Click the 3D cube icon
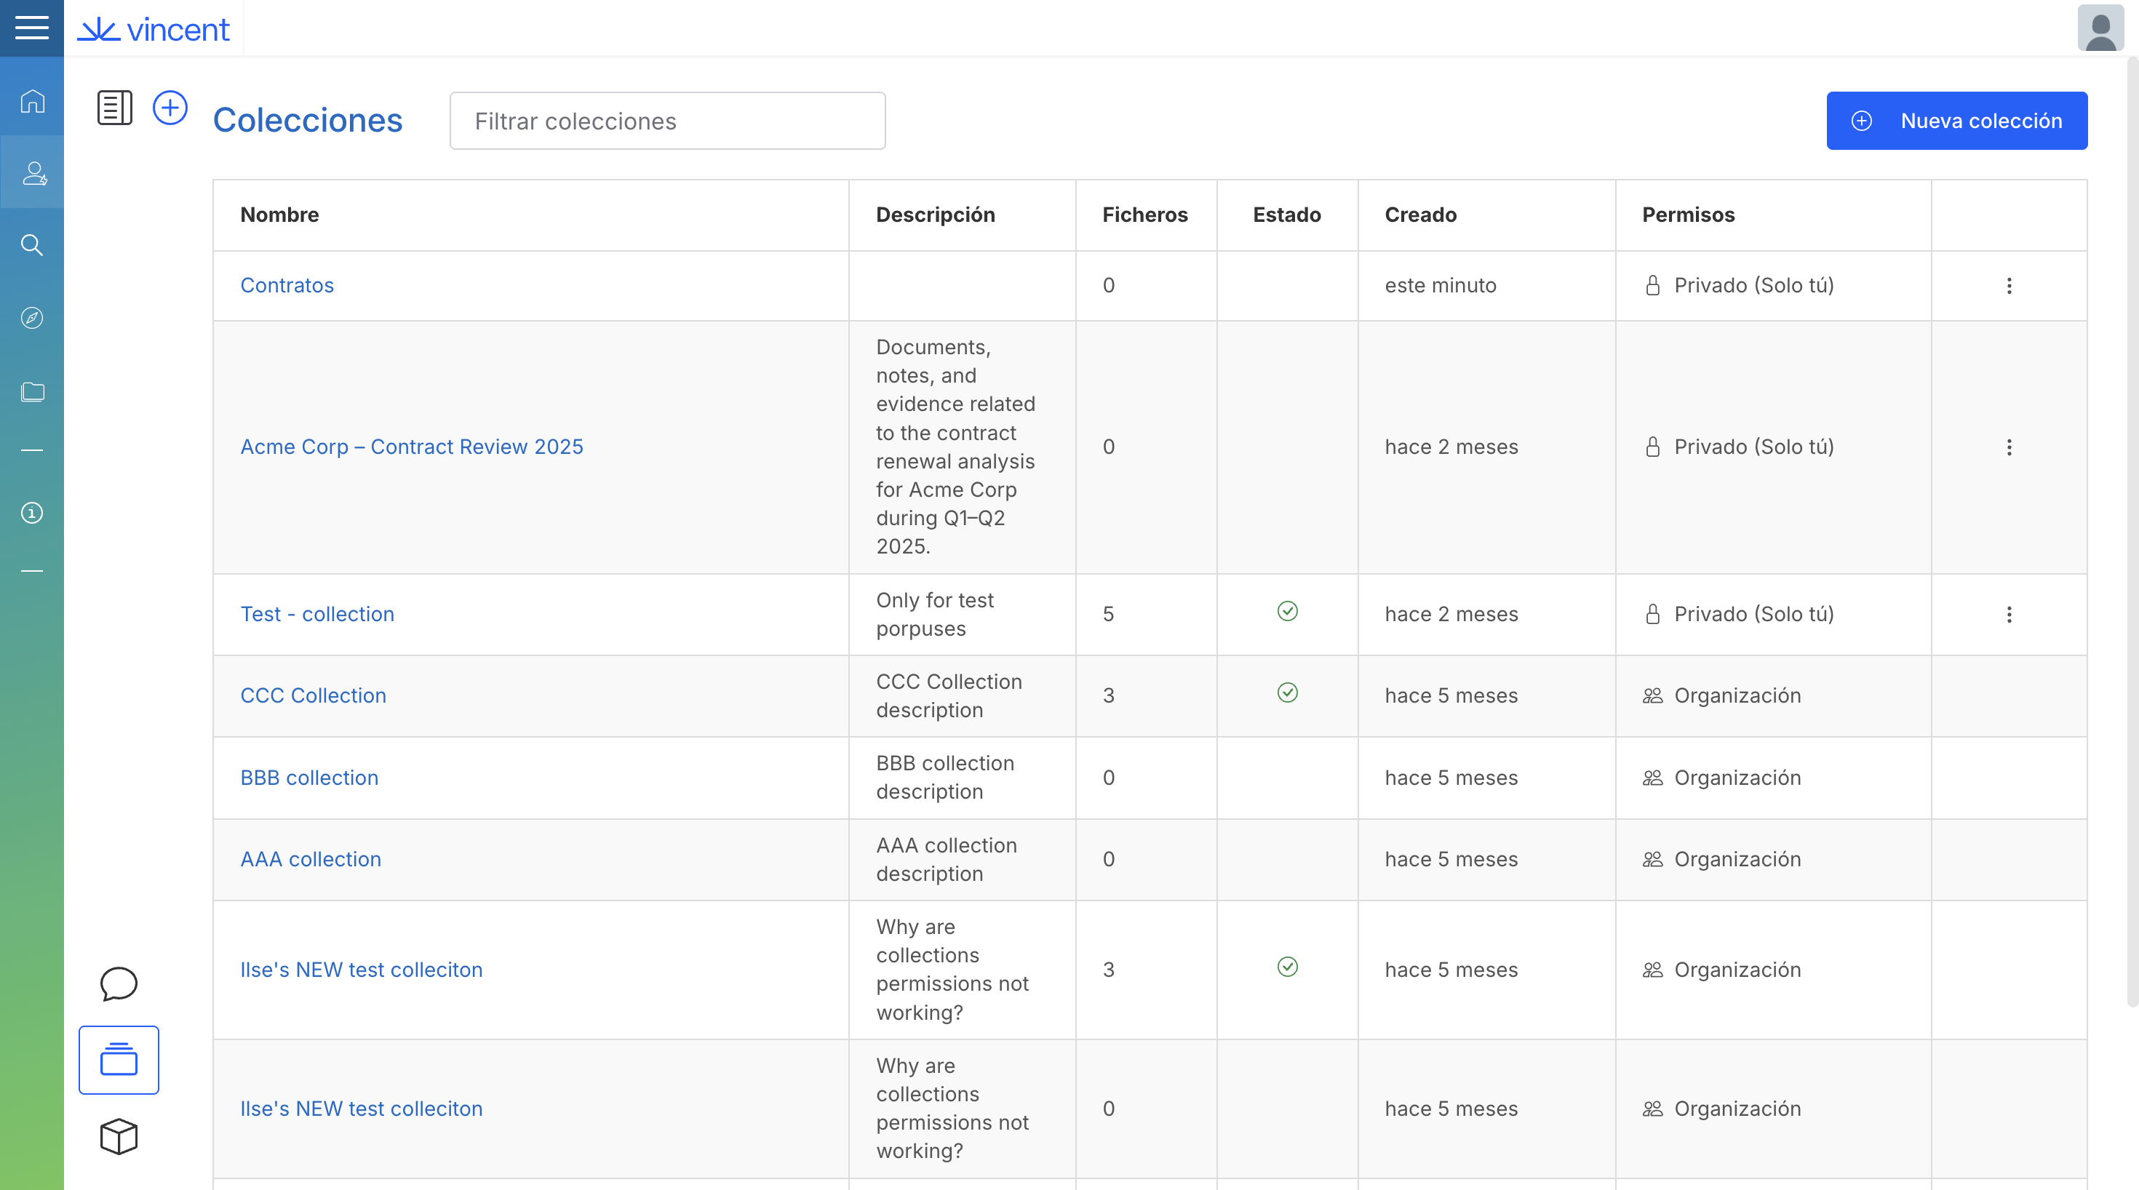 click(x=119, y=1136)
